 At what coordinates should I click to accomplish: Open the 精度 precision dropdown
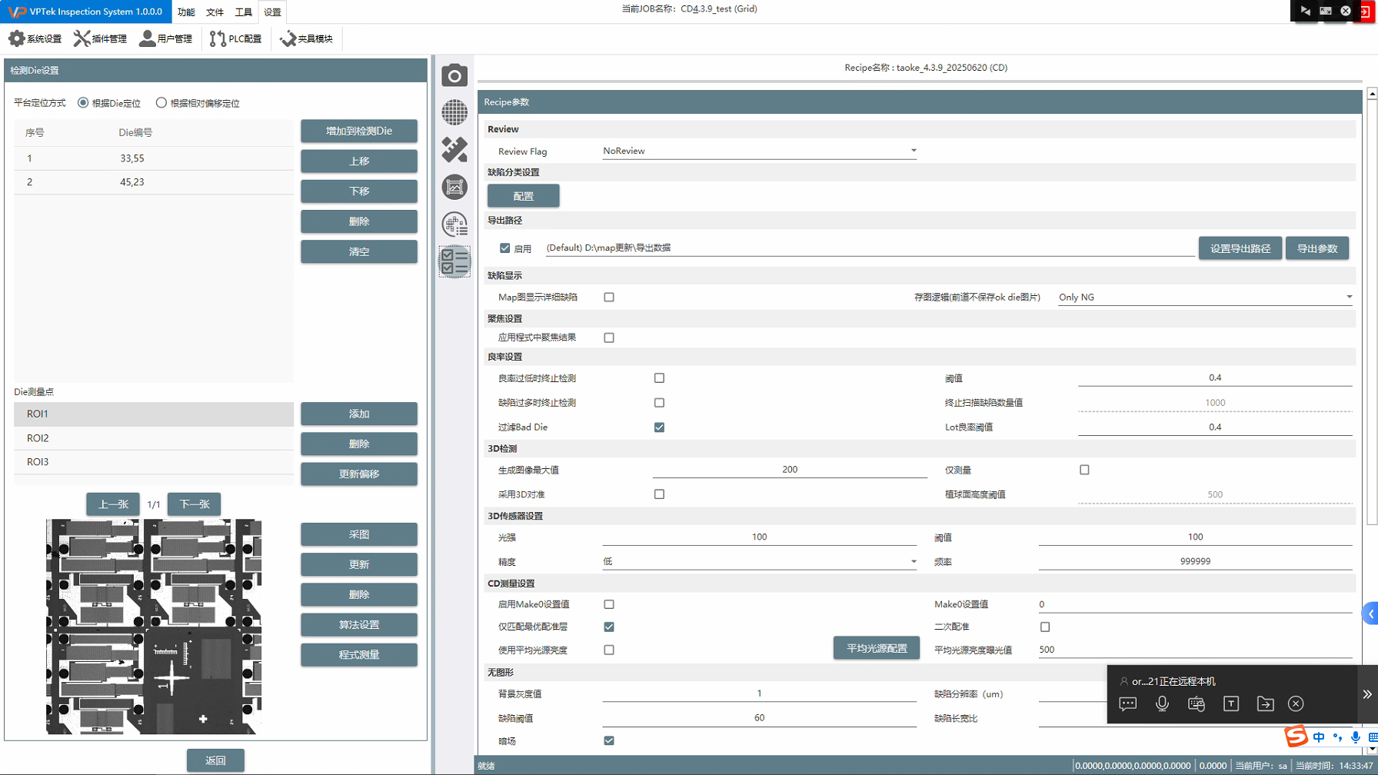(759, 561)
